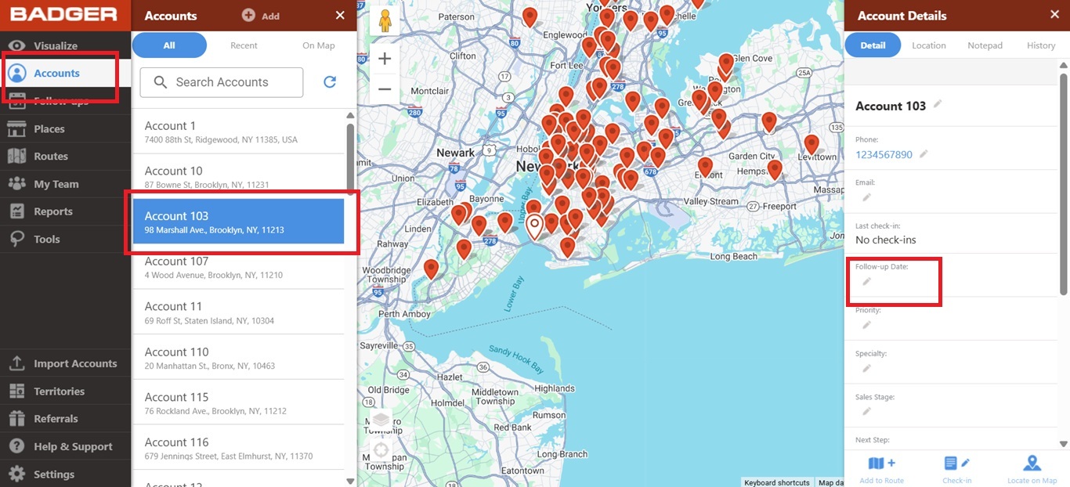Click the Import Accounts upload icon
Viewport: 1070px width, 487px height.
coord(17,363)
